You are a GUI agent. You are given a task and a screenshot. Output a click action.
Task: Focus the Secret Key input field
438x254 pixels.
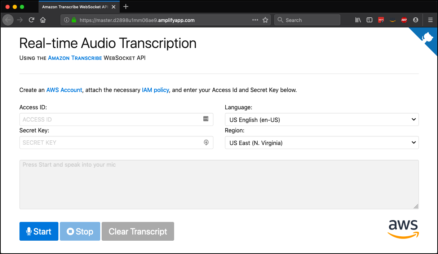click(x=116, y=143)
